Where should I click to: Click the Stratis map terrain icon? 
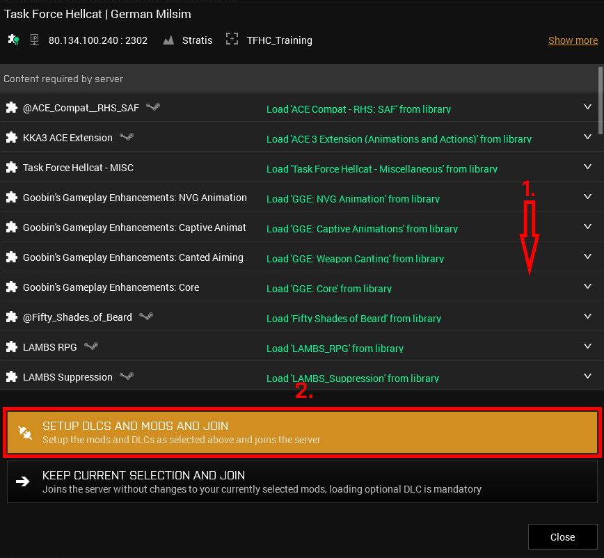(x=168, y=40)
